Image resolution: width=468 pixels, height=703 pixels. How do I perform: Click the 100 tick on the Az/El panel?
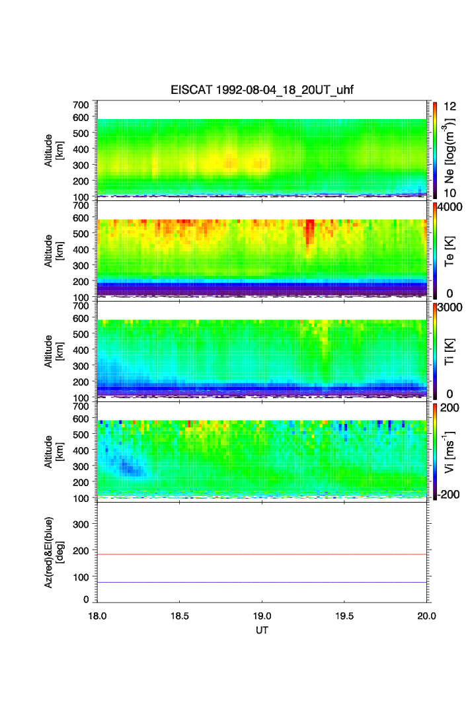tap(81, 577)
